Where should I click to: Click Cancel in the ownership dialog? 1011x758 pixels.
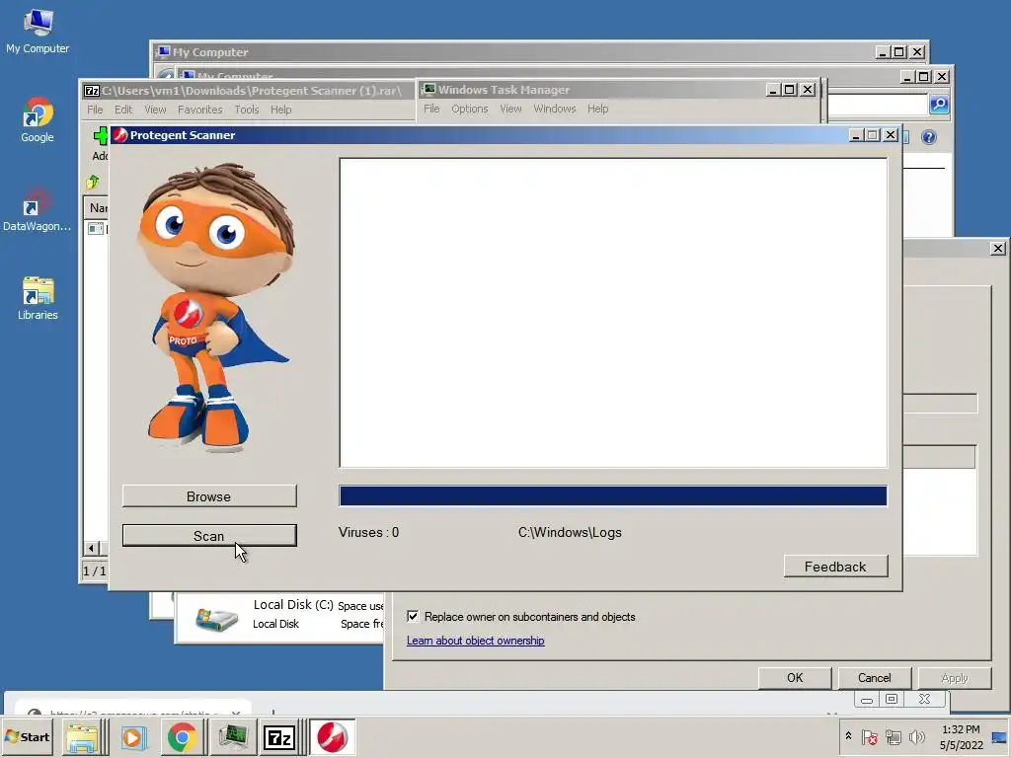click(x=874, y=677)
